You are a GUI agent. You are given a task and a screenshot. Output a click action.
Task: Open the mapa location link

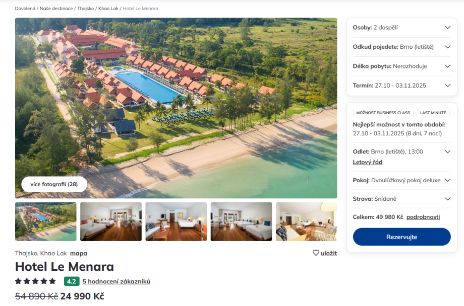coord(78,254)
